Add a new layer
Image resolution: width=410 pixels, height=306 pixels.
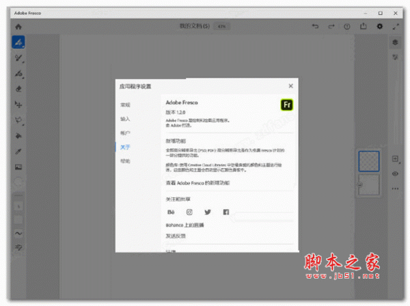point(396,159)
